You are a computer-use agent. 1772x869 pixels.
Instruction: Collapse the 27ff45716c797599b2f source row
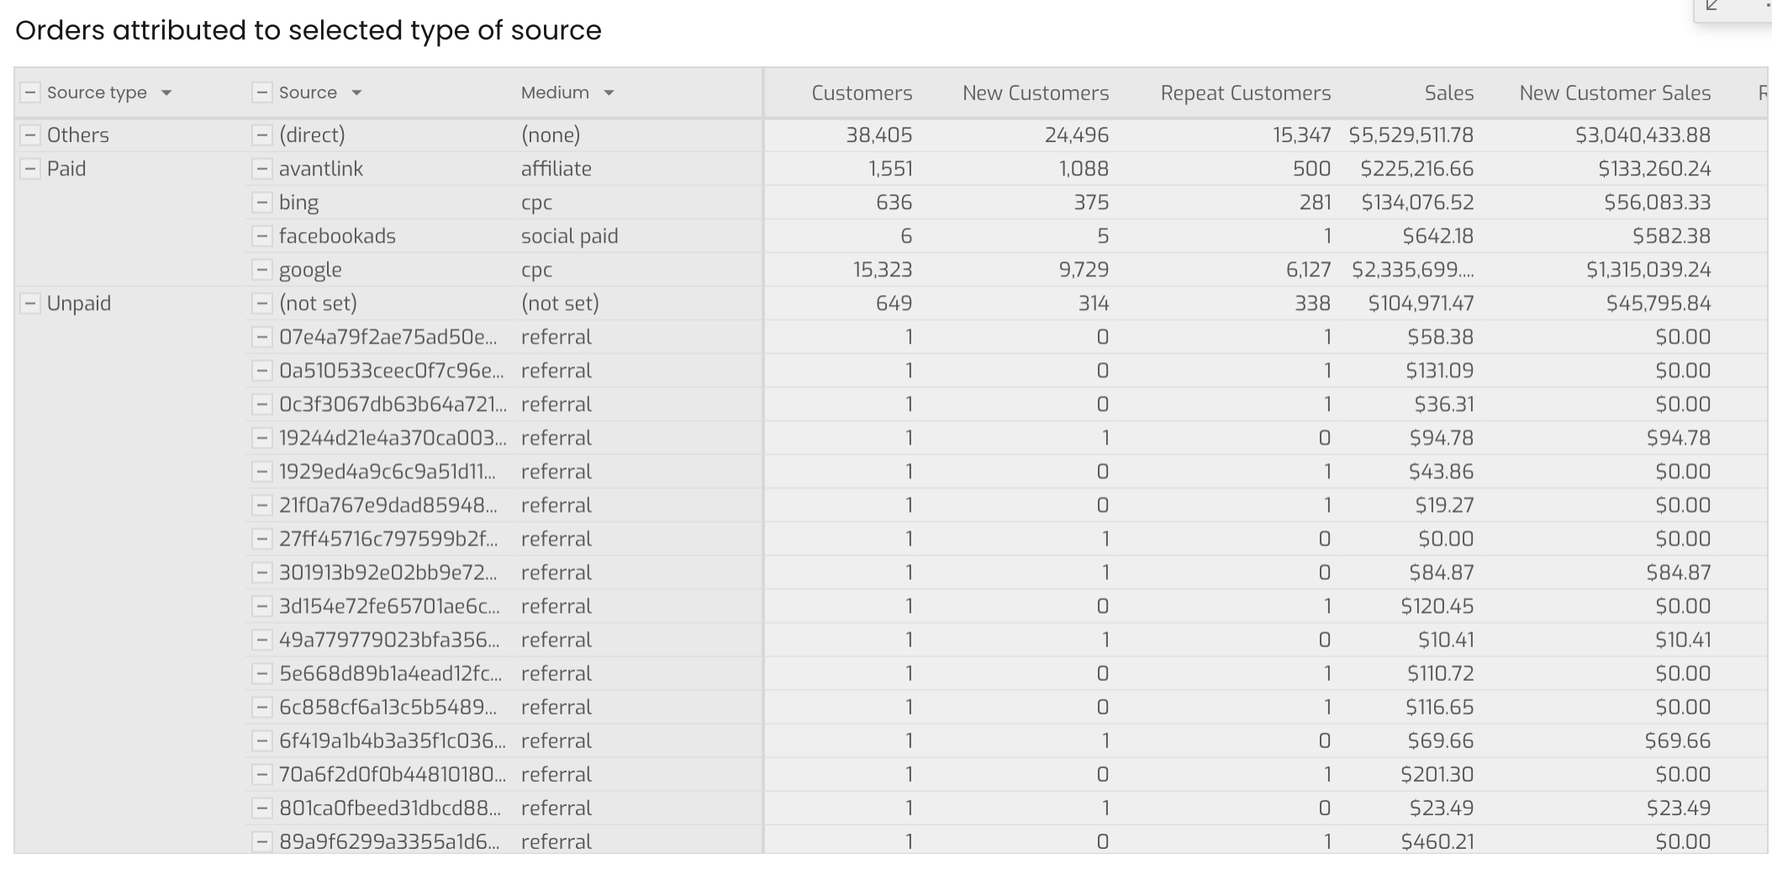click(262, 538)
